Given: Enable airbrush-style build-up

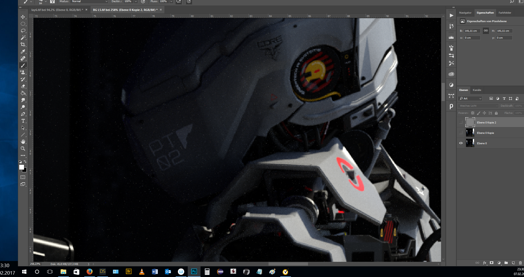Looking at the screenshot, I should point(179,2).
